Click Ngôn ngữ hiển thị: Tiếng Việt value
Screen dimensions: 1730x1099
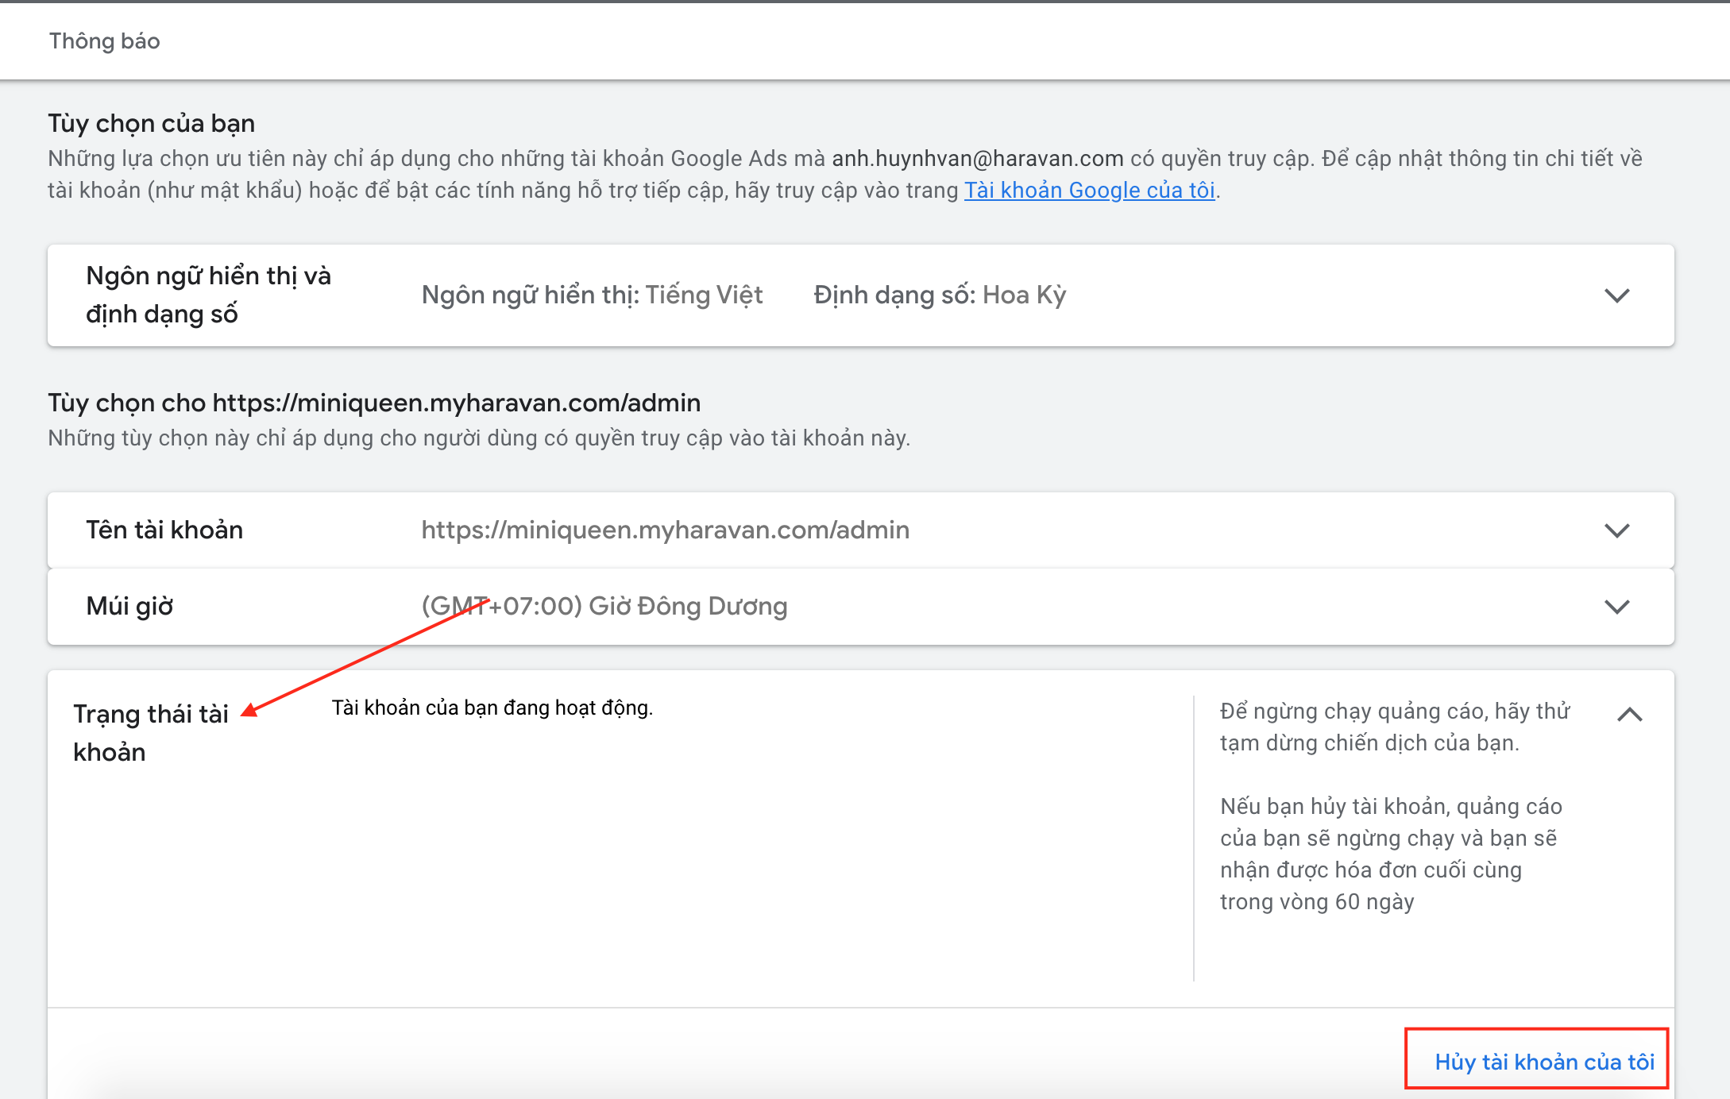point(592,295)
